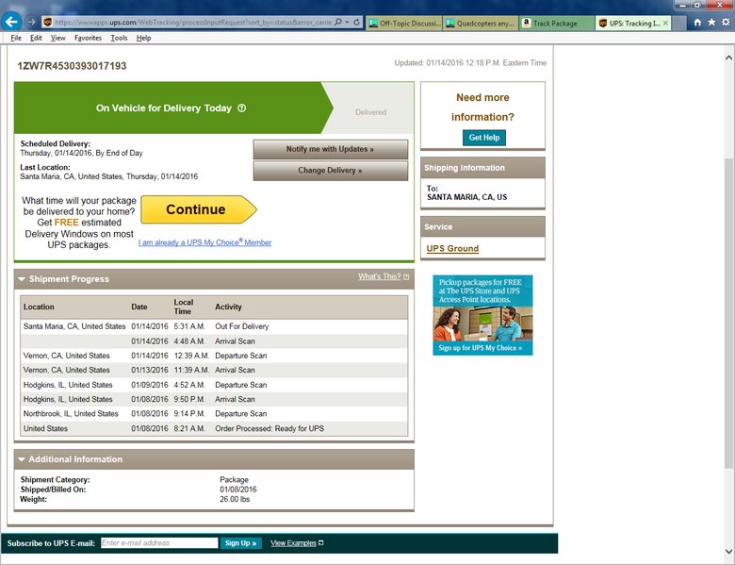The image size is (735, 565).
Task: Open the File menu
Action: 16,38
